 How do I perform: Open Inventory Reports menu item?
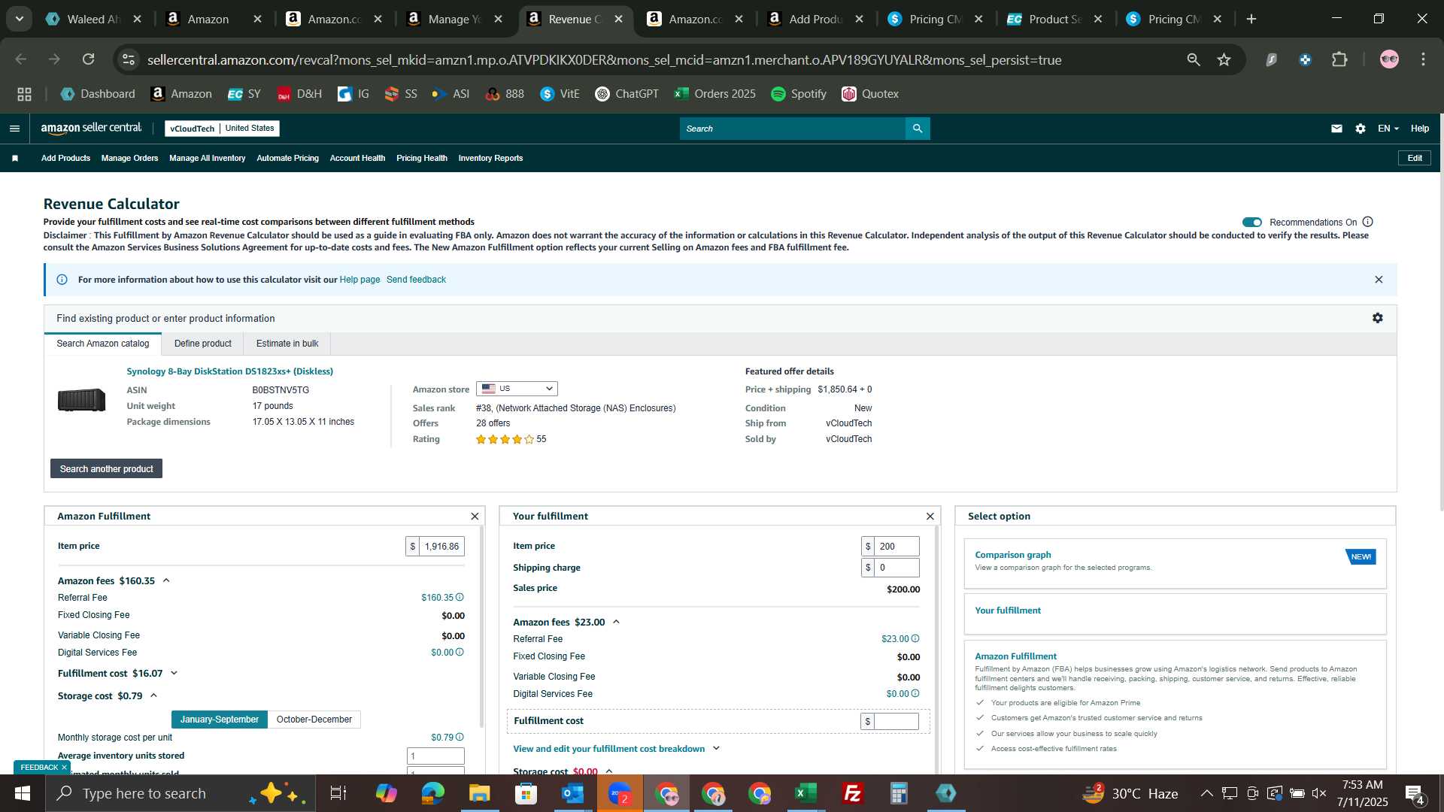point(490,159)
